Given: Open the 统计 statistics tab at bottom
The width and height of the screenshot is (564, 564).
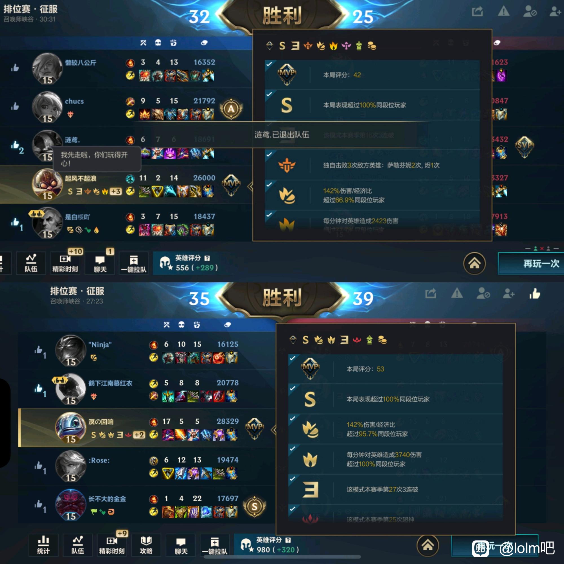Looking at the screenshot, I should click(43, 545).
